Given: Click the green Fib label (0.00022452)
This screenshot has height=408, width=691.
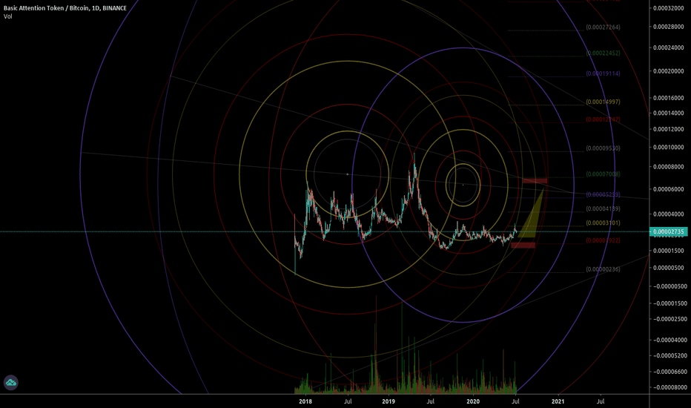Looking at the screenshot, I should point(603,53).
